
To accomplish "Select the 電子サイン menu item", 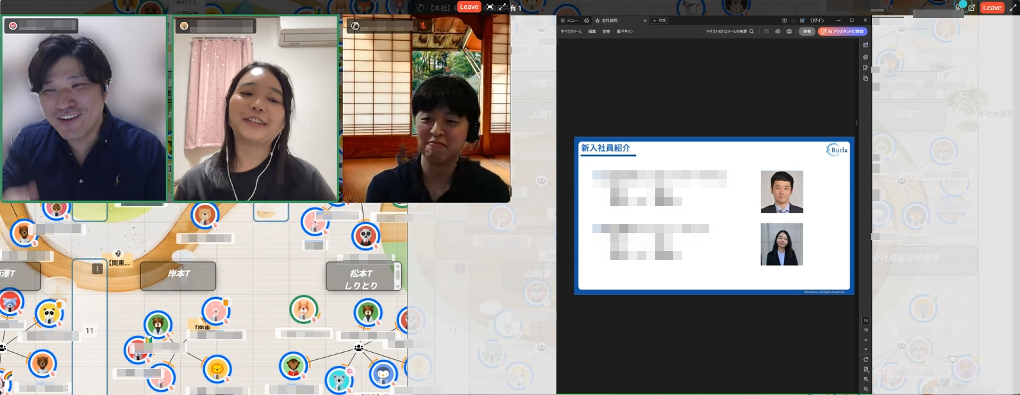I will [x=624, y=31].
